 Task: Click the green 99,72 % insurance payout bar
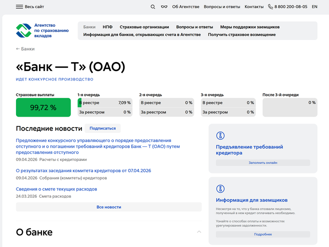click(43, 107)
